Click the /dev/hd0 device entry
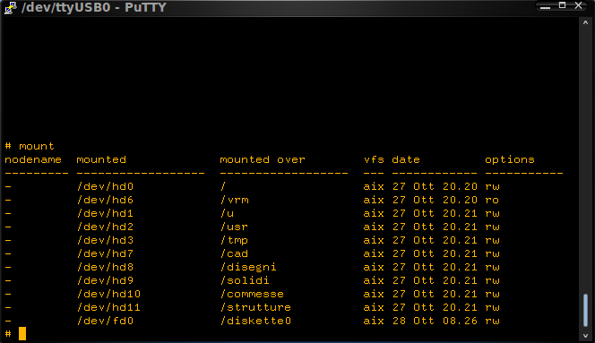595x343 pixels. coord(105,186)
